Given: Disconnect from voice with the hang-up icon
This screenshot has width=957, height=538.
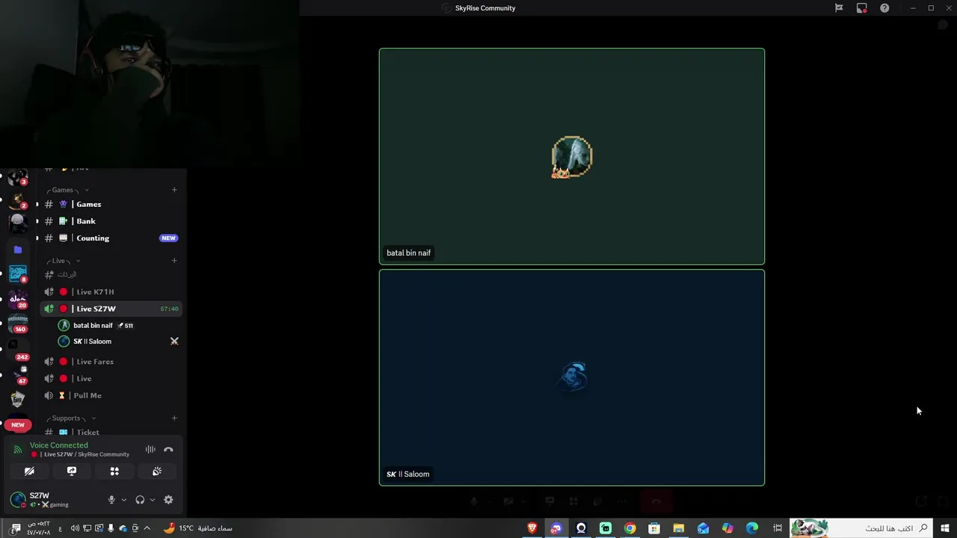Looking at the screenshot, I should pyautogui.click(x=168, y=449).
